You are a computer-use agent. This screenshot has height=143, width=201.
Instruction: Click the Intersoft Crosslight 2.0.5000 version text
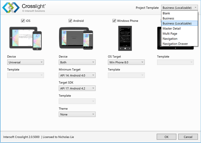point(21,137)
